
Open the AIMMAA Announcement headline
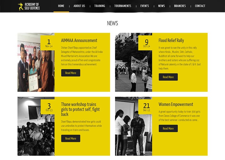tap(79, 40)
